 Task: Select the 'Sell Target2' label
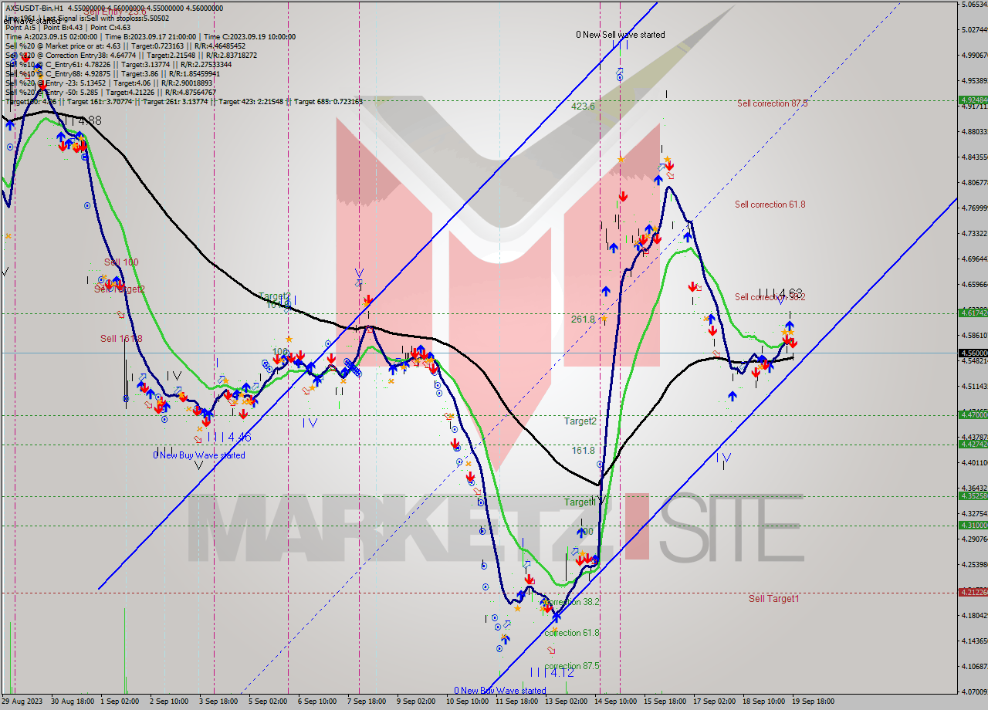click(x=120, y=289)
